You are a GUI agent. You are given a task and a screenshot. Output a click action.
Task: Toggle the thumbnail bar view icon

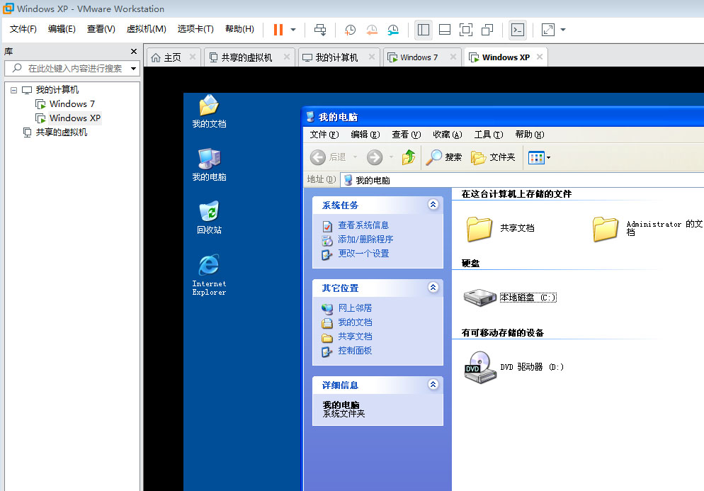point(445,30)
